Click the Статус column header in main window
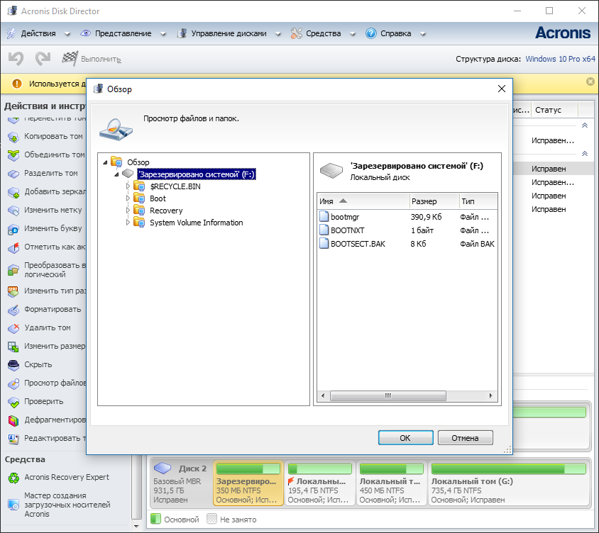 pos(556,110)
